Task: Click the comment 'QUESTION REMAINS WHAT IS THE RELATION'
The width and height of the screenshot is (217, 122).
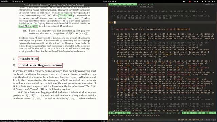Action: tap(162, 17)
